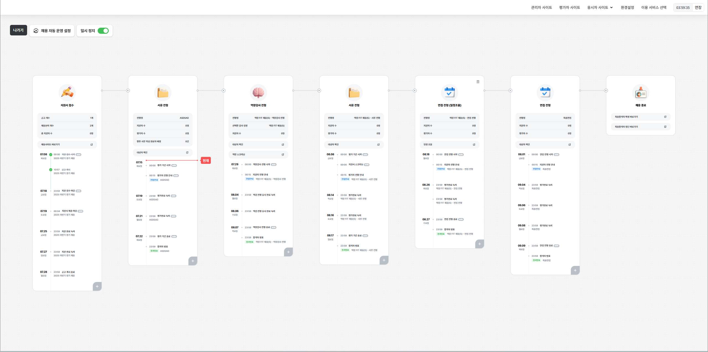Open the 역량 스크리닝 link icon
Image resolution: width=708 pixels, height=352 pixels.
283,154
